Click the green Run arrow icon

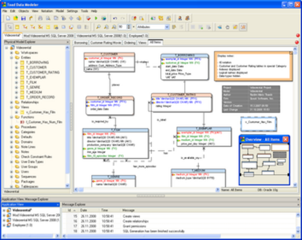tap(96, 18)
